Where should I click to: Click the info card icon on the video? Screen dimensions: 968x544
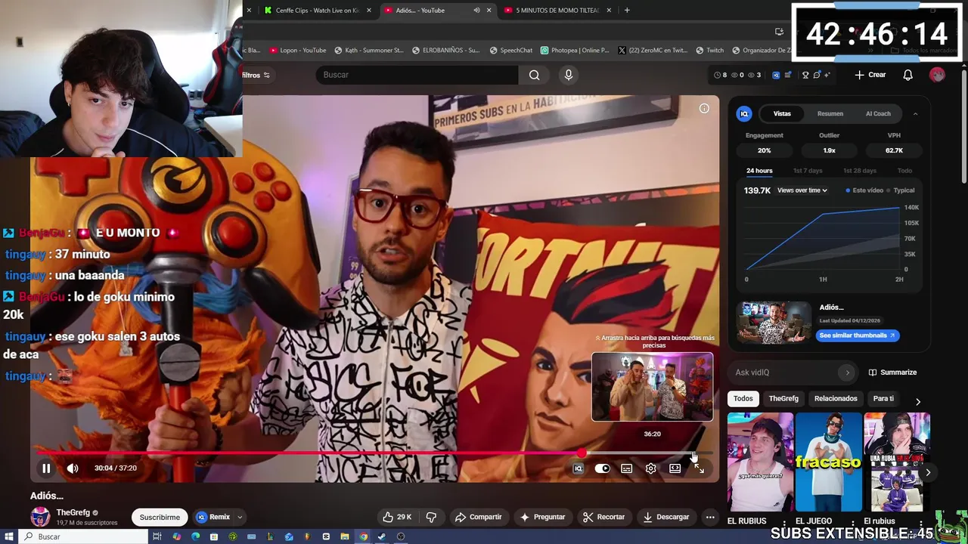(704, 109)
